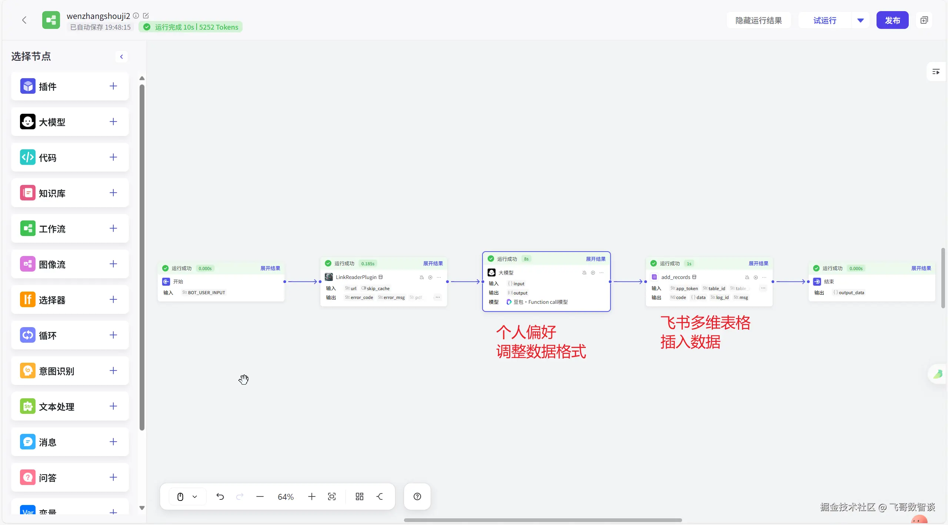The height and width of the screenshot is (525, 948).
Task: Add a 插件 node from sidebar
Action: click(x=113, y=86)
